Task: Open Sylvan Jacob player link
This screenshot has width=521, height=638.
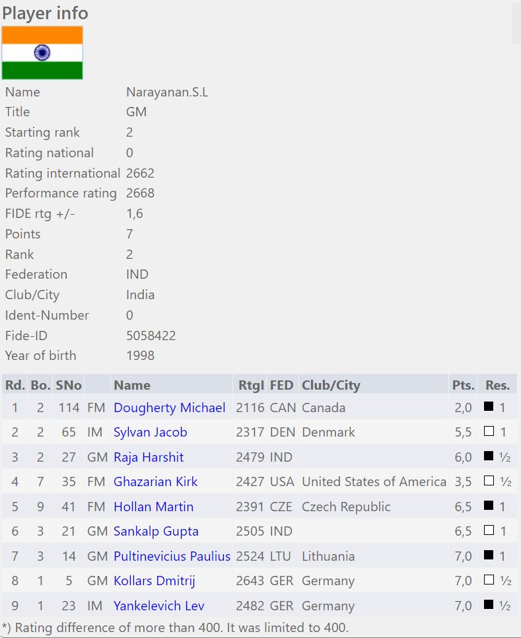Action: (150, 432)
